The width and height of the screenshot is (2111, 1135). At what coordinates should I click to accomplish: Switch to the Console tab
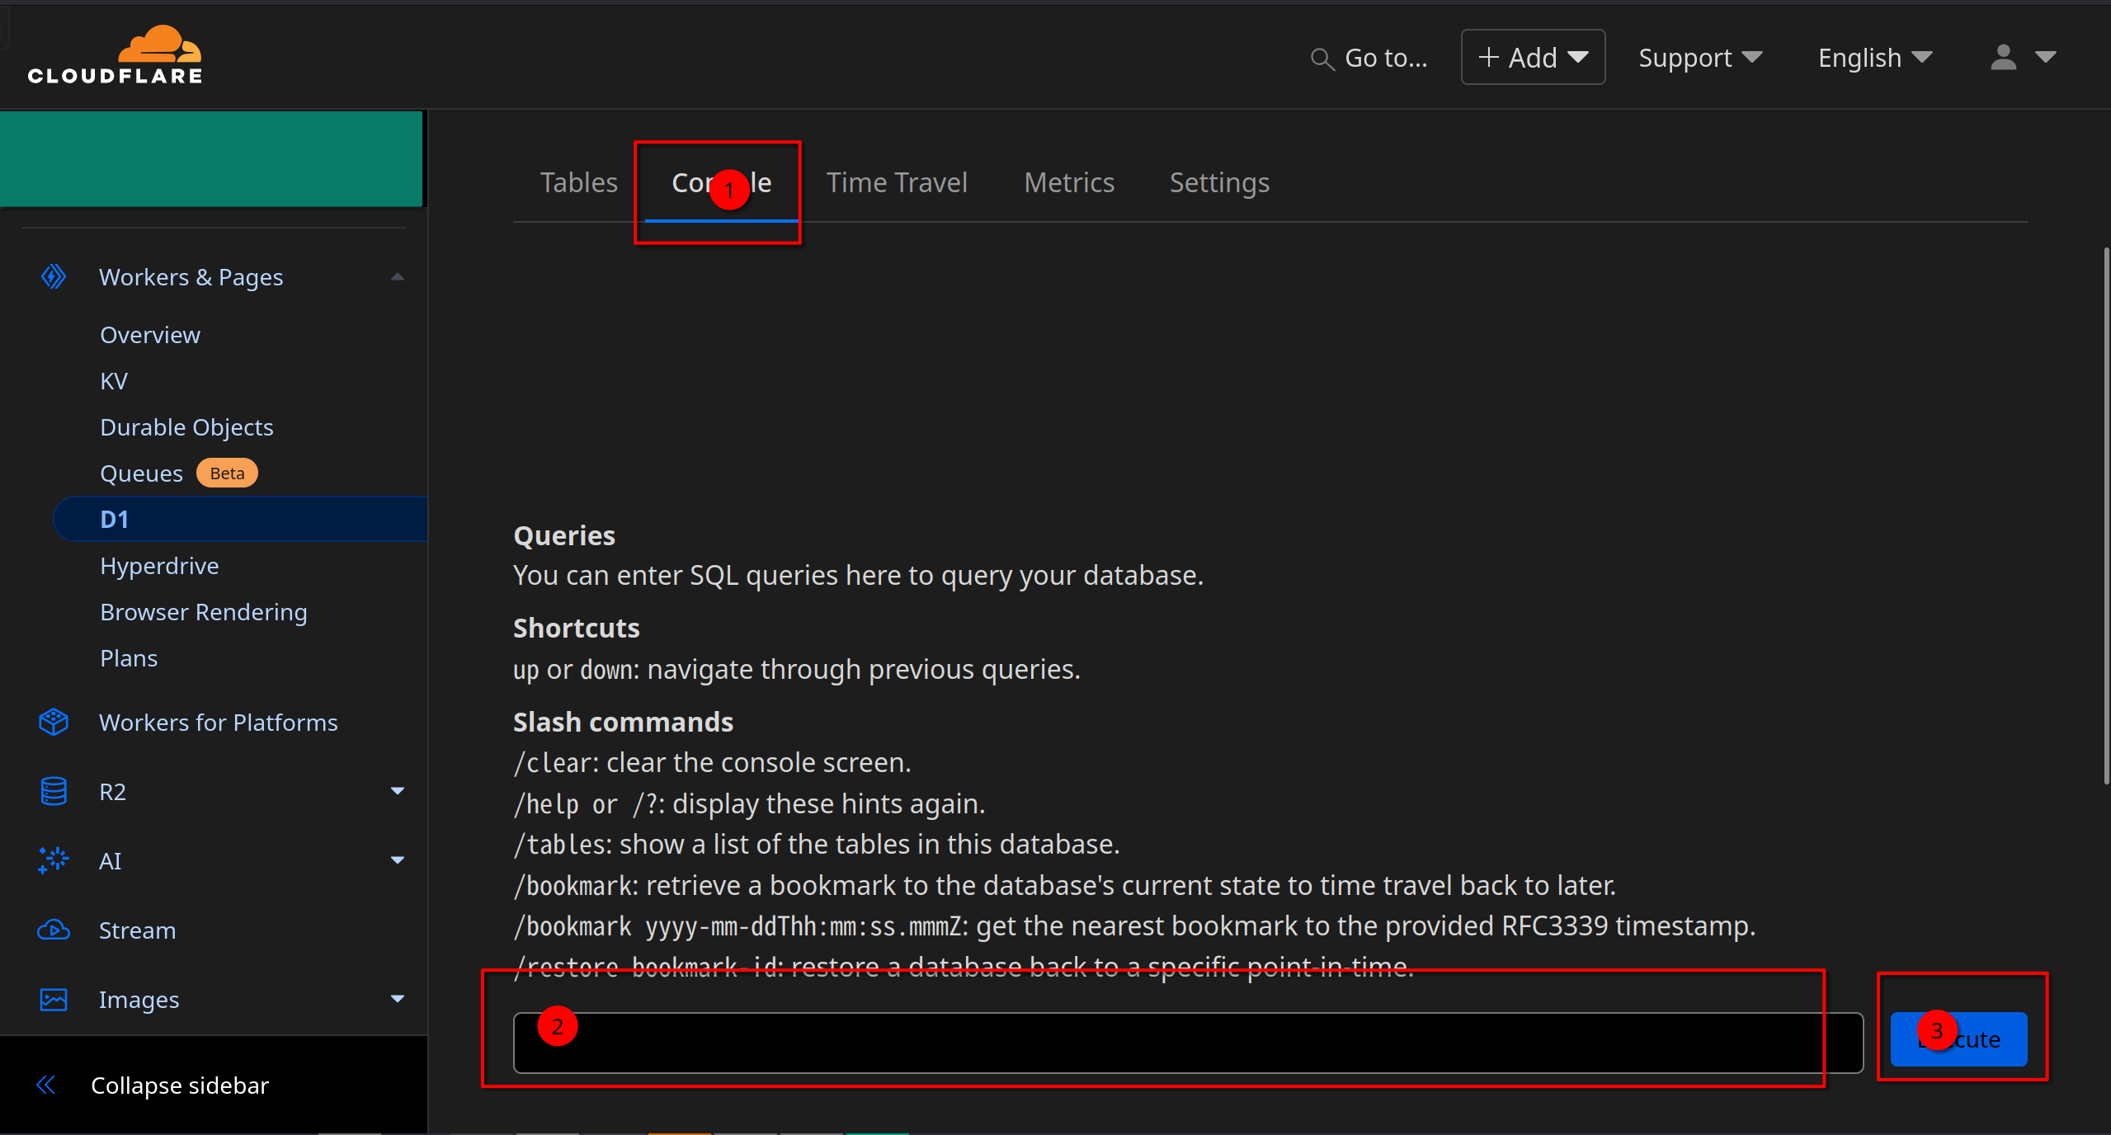(721, 182)
